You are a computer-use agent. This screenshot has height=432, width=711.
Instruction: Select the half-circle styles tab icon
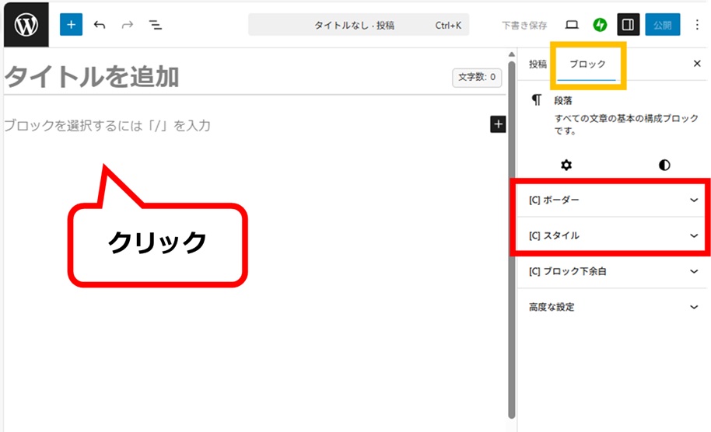coord(664,165)
